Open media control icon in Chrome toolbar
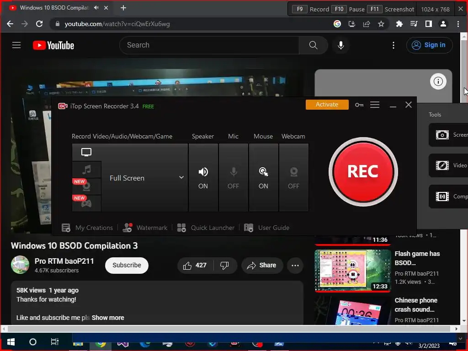Image resolution: width=468 pixels, height=351 pixels. click(x=414, y=24)
